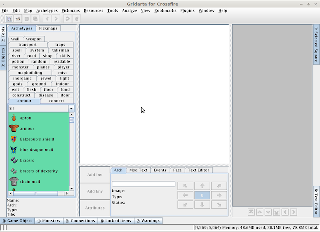Toggle the 4: Monsters bottom panel
Image resolution: width=320 pixels, height=232 pixels.
pyautogui.click(x=49, y=221)
